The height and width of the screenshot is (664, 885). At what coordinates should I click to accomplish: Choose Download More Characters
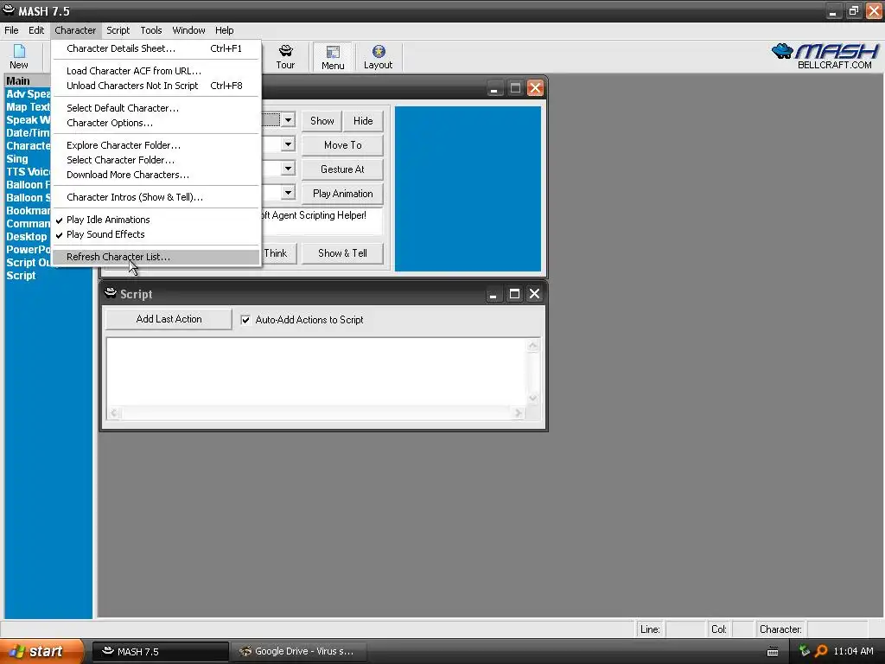(156, 175)
